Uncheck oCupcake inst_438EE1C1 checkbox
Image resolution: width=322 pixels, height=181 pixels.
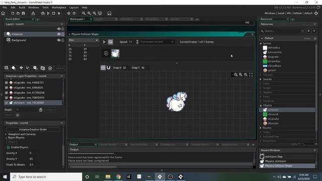point(7,82)
